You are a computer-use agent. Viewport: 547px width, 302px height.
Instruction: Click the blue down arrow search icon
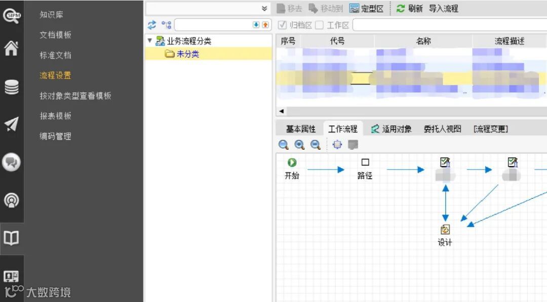(256, 25)
